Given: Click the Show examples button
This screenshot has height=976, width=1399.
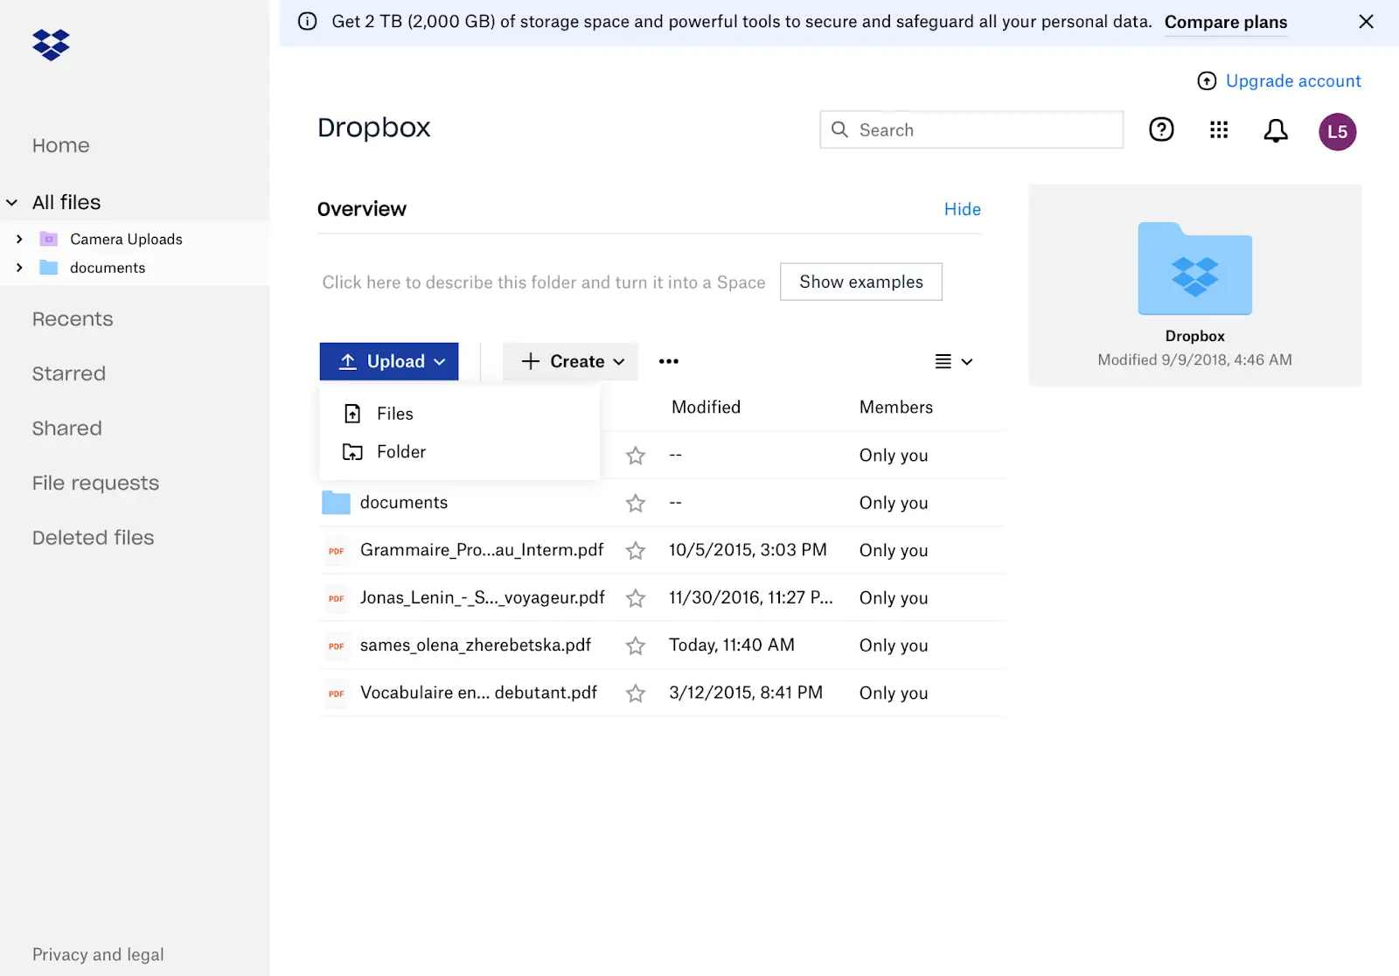Looking at the screenshot, I should point(860,282).
